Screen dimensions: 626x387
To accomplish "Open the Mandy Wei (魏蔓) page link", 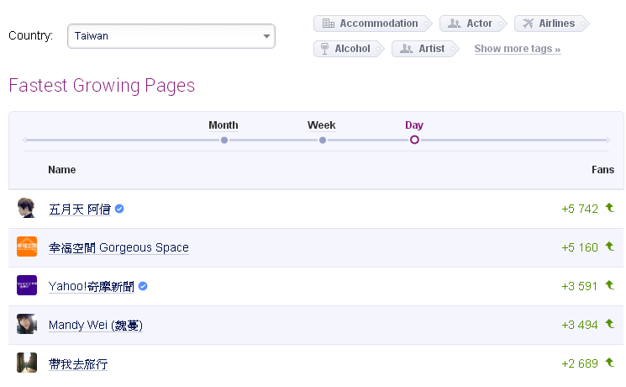I will click(96, 326).
